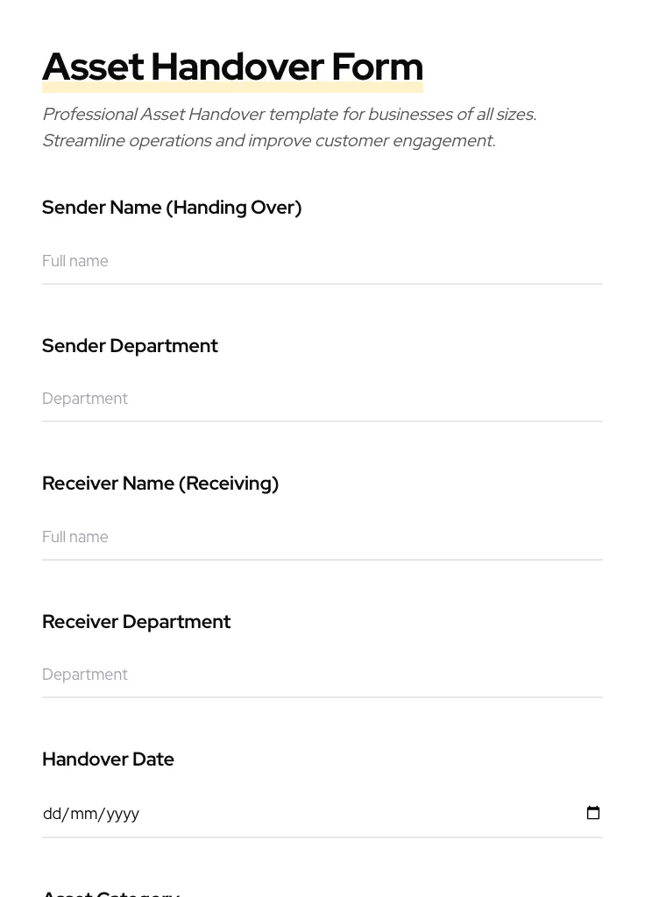Click the word 'Handover' in the title
The image size is (645, 897).
(x=237, y=67)
